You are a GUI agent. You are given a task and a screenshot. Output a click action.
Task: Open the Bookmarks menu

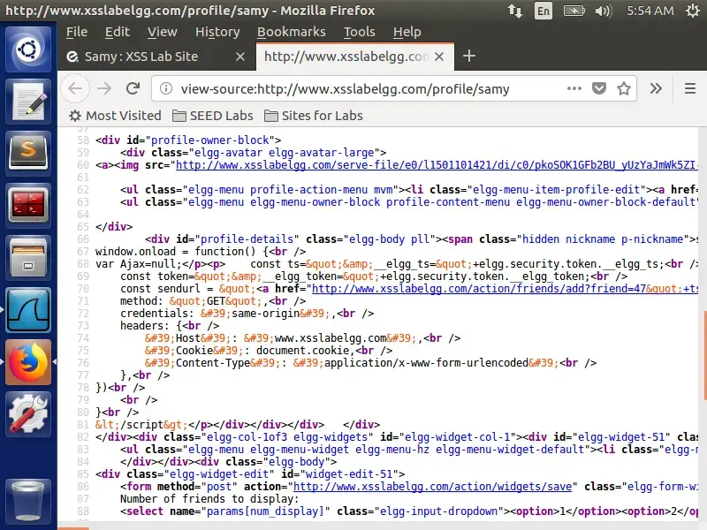[x=292, y=32]
